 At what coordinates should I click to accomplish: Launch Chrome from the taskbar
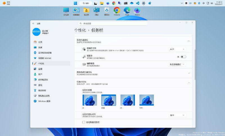coord(114,3)
